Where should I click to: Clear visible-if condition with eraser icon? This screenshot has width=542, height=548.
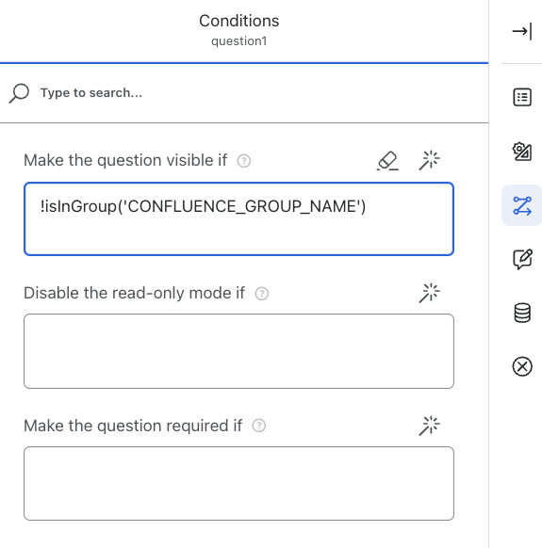tap(387, 160)
